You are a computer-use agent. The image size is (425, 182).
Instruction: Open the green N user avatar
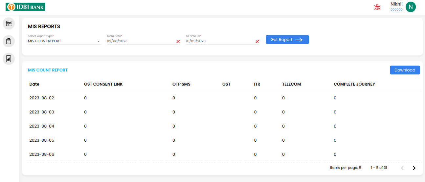tap(411, 7)
